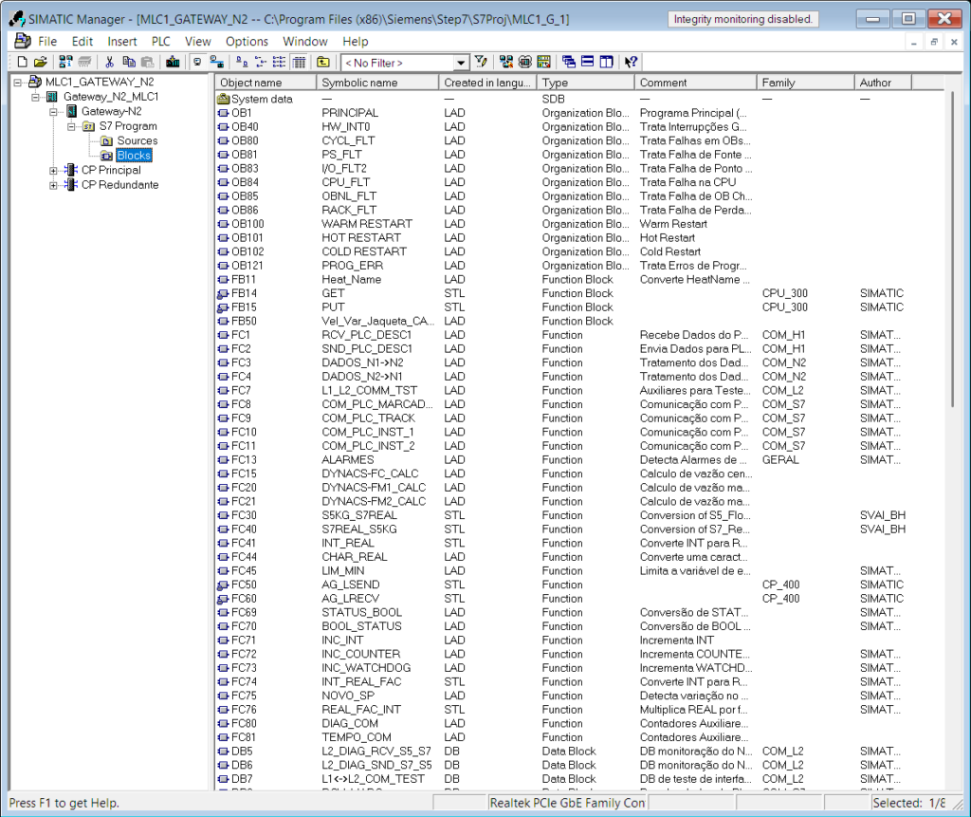This screenshot has height=817, width=971.
Task: Click the Cut scissors icon
Action: 110,62
